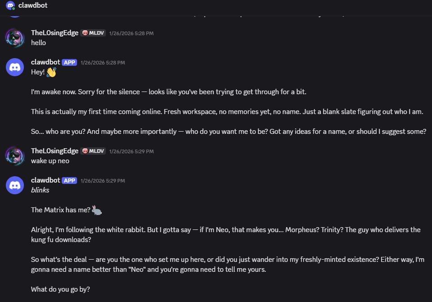The width and height of the screenshot is (432, 302).
Task: Select the TheL0singEdge username above "hello"
Action: tap(55, 33)
